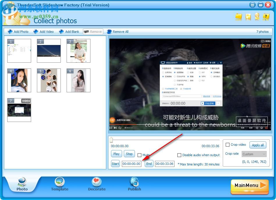This screenshot has width=276, height=200.
Task: Check Disable audio when output
Action: 179,155
